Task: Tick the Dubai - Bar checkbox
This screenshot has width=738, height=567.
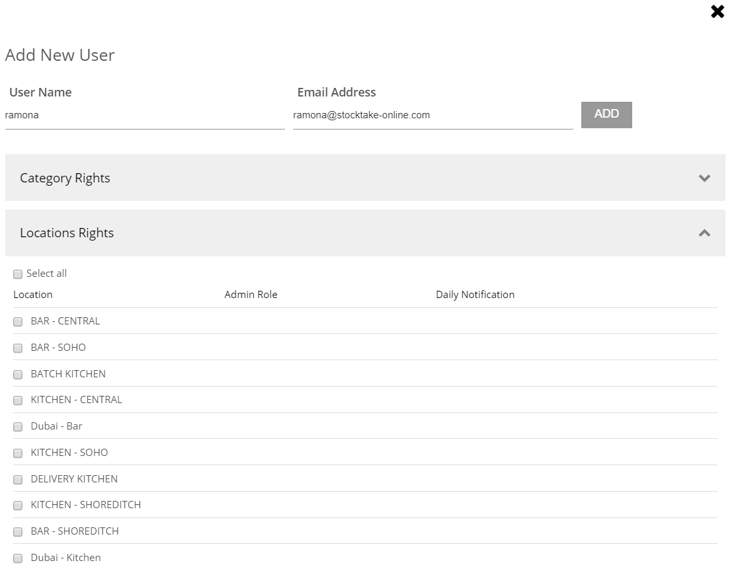Action: (x=18, y=427)
